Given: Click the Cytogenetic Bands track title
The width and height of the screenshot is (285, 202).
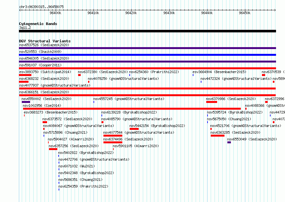Looking at the screenshot, I should pos(38,24).
